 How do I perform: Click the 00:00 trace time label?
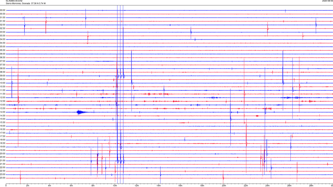(3, 10)
